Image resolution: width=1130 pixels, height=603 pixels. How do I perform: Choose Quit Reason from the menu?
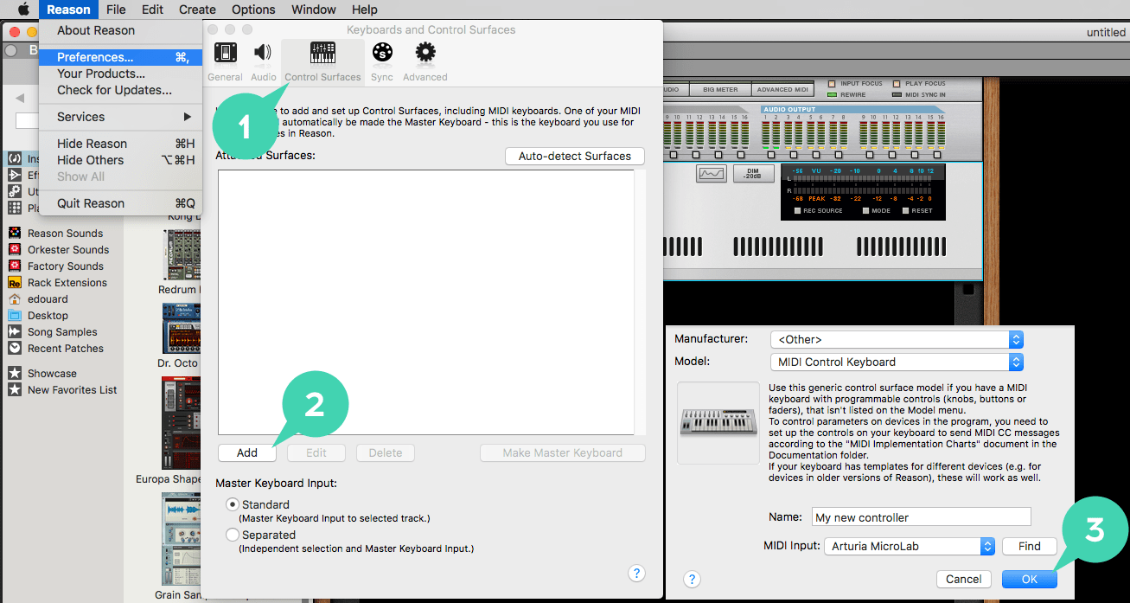(x=121, y=203)
